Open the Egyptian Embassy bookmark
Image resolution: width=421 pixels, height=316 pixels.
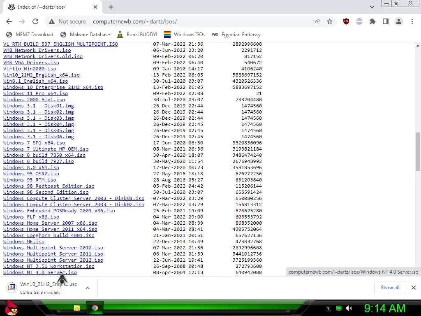click(x=236, y=35)
